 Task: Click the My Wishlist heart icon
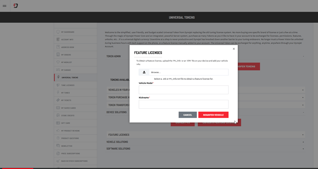58,62
